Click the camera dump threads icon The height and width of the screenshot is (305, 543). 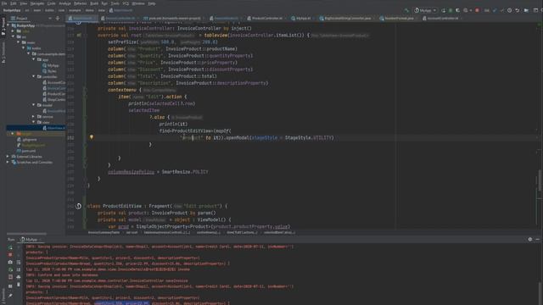click(10, 262)
